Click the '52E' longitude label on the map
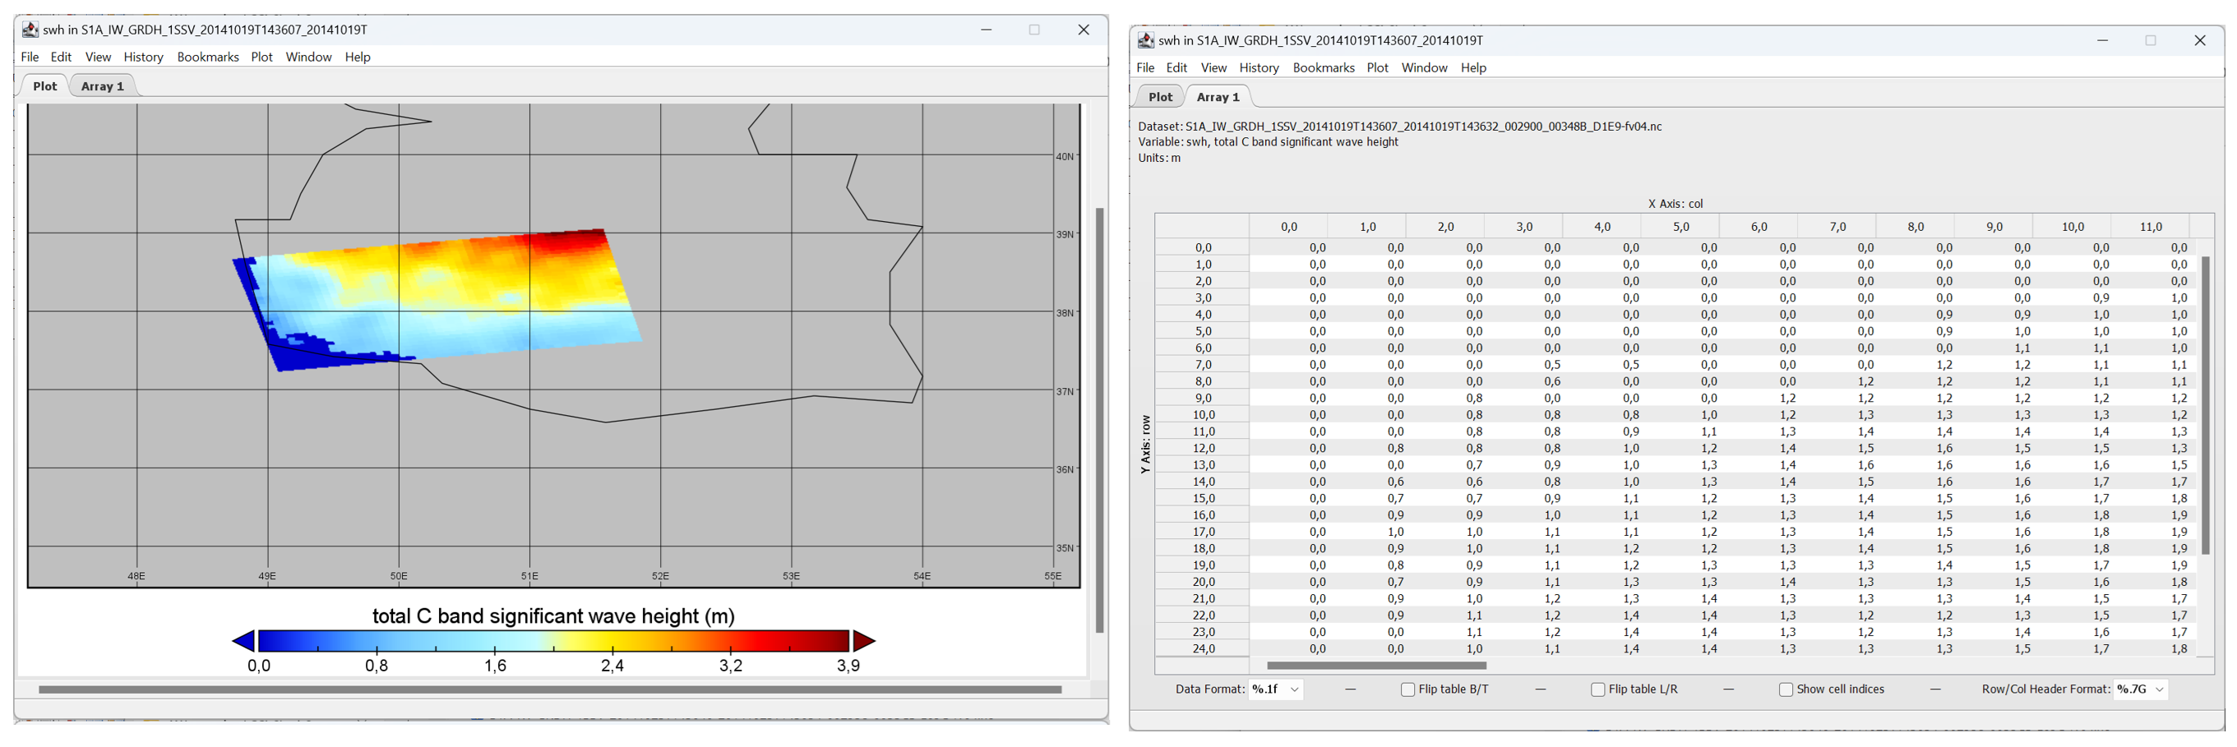The width and height of the screenshot is (2237, 747). 660,576
